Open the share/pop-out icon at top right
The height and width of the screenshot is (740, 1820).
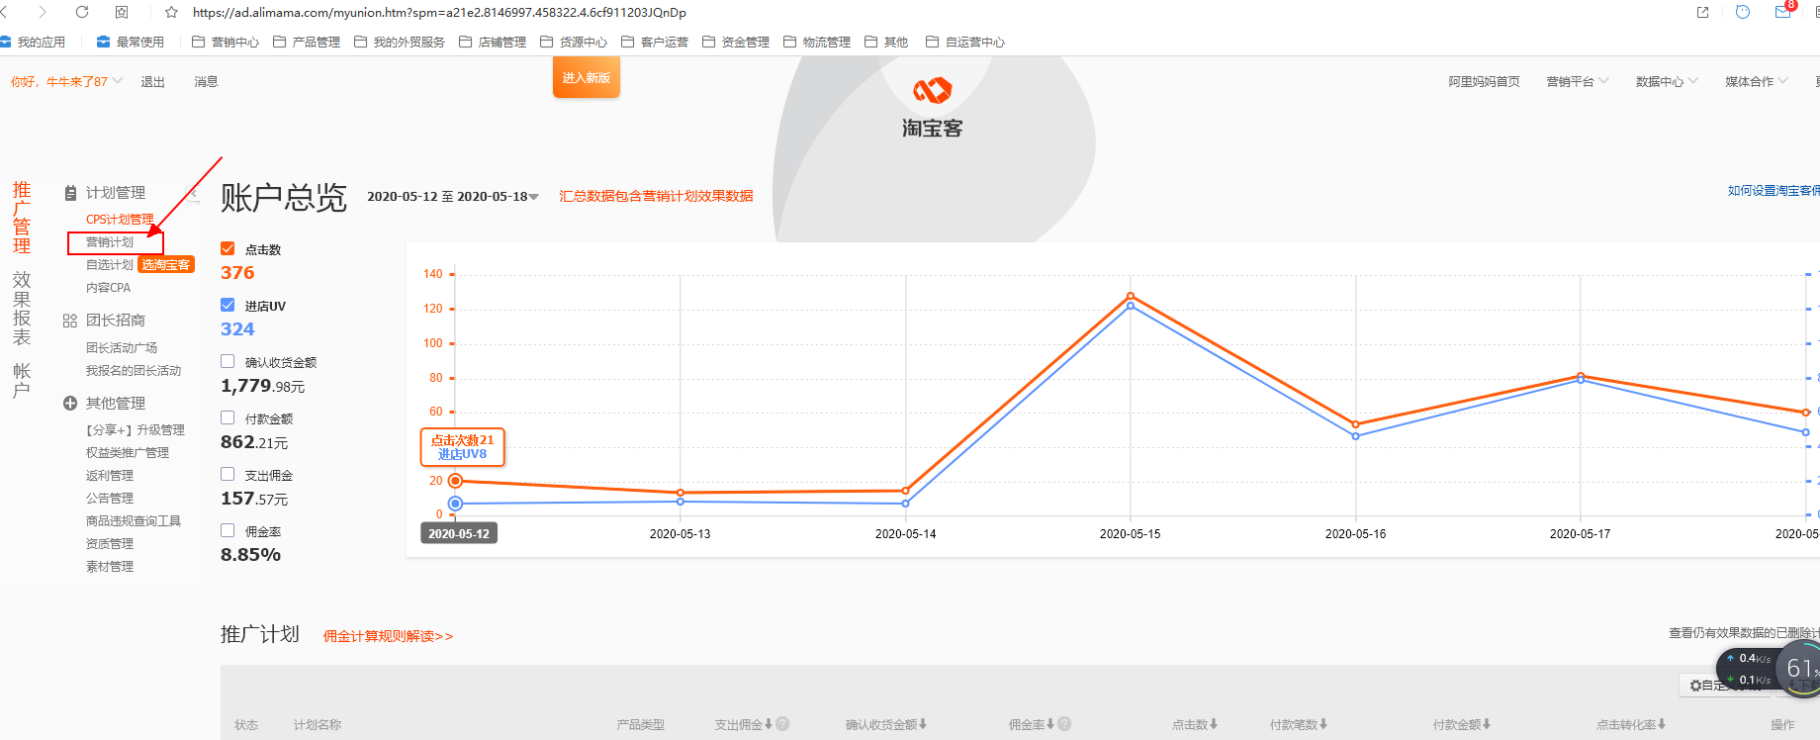click(1702, 12)
